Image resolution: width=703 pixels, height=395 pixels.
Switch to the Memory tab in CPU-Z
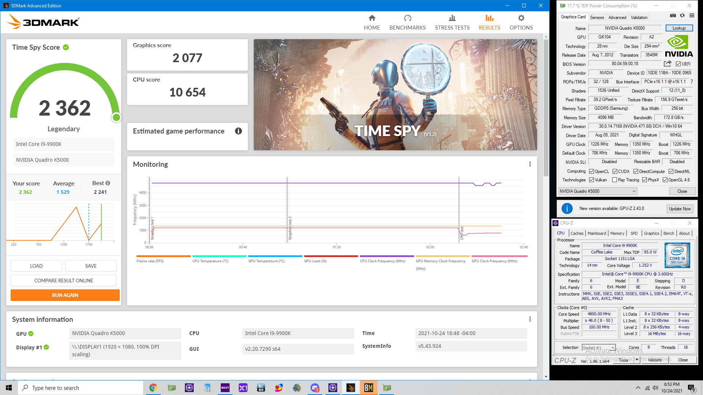(x=617, y=233)
